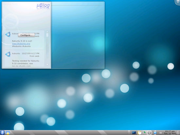Click the green tray icon
Viewport: 180px width, 135px height.
tap(144, 132)
